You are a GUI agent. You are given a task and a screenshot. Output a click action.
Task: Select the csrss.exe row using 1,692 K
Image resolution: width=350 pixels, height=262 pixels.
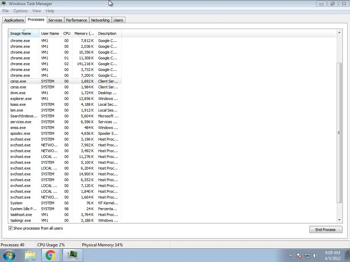[x=65, y=81]
